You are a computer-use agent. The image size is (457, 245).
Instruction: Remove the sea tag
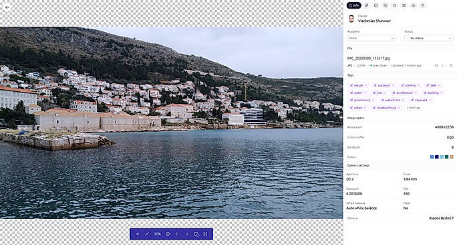(384, 93)
